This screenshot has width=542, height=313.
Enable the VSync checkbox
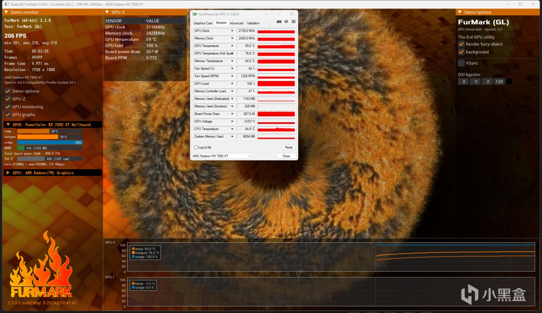pyautogui.click(x=461, y=63)
